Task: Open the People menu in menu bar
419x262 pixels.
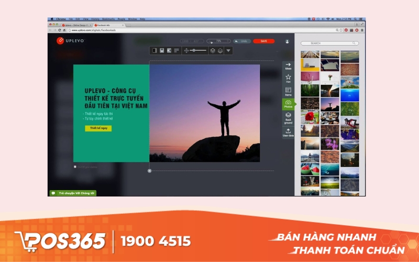Action: point(122,19)
